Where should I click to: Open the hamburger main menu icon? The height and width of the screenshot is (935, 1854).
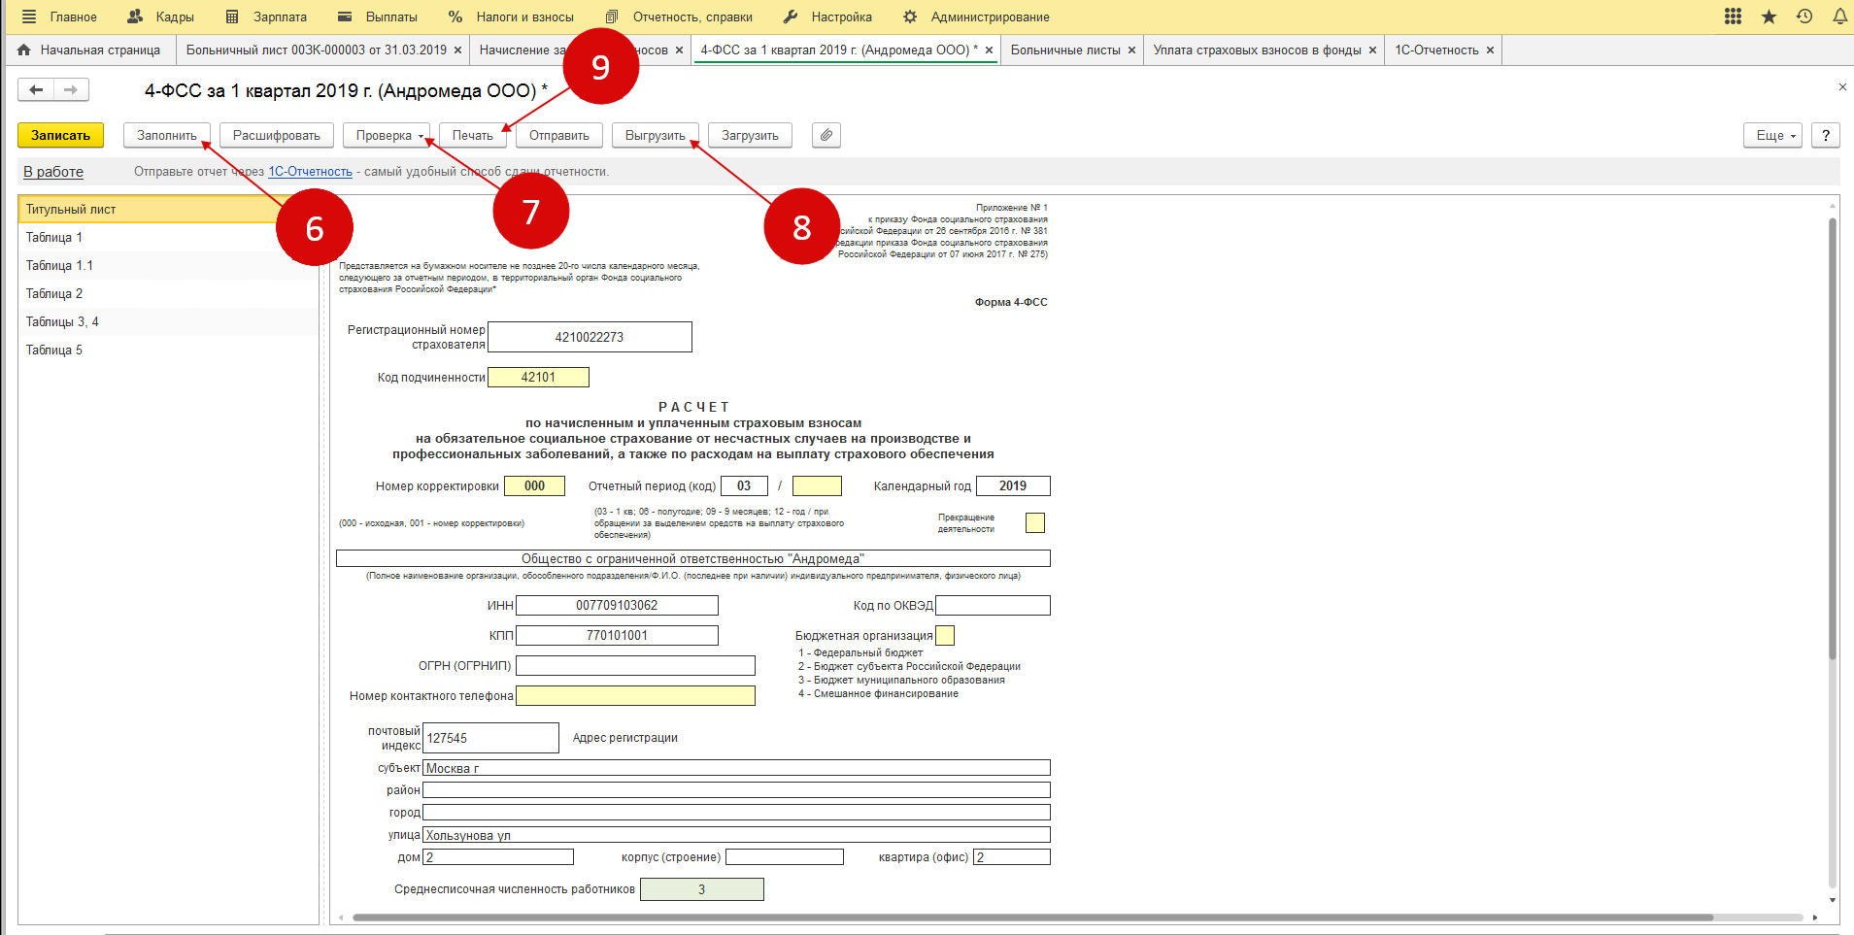29,17
